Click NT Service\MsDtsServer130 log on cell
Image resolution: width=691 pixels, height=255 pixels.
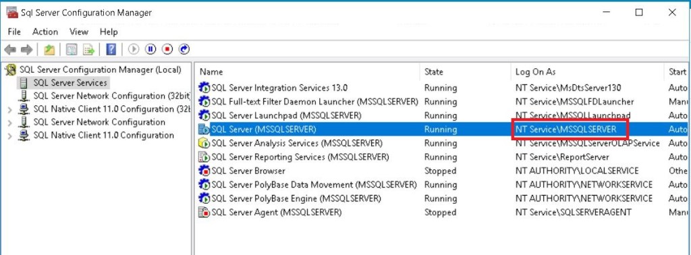[x=568, y=88]
